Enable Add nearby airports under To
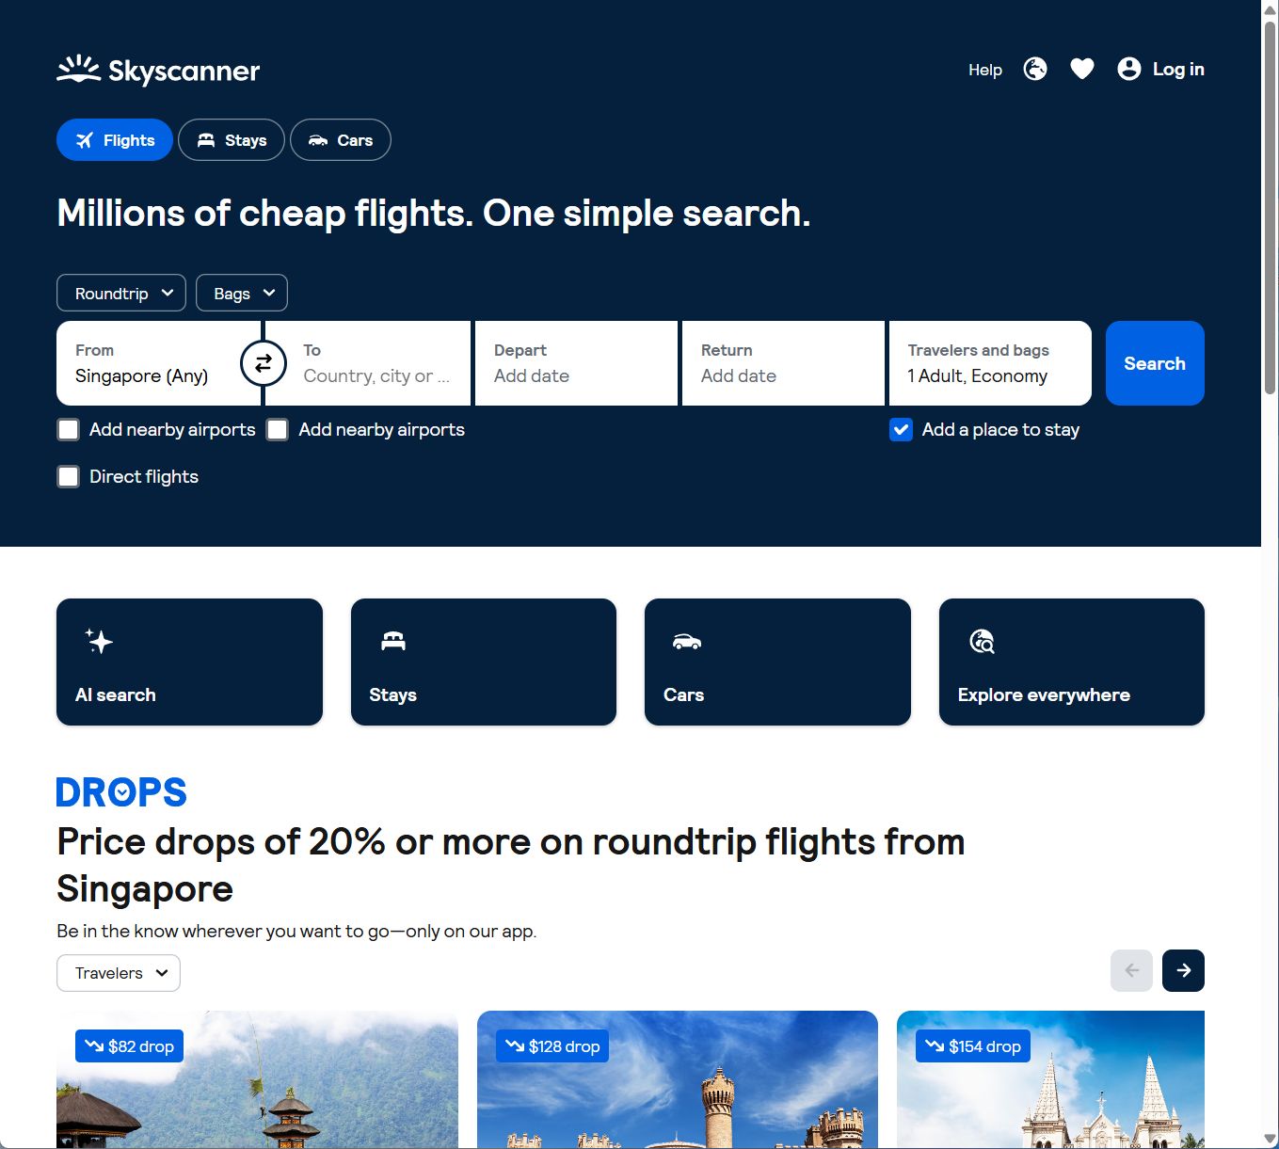 [278, 430]
